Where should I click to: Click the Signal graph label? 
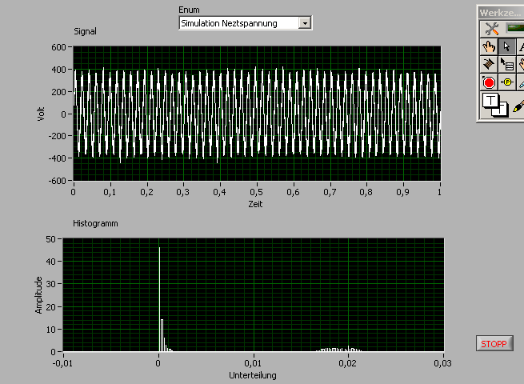(x=85, y=31)
